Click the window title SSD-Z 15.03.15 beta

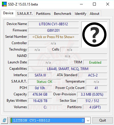(23, 4)
